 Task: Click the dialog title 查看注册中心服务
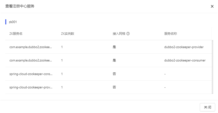click(20, 6)
